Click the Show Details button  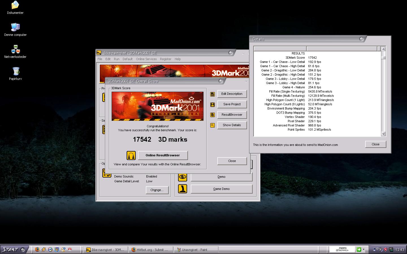click(232, 125)
